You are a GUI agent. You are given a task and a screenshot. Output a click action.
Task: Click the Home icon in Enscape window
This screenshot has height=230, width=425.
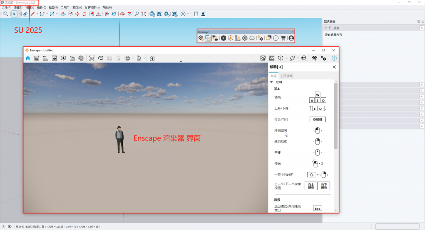click(x=28, y=58)
